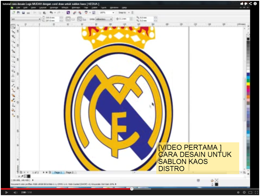Expand the document color profiles arrow
Image resolution: width=260 pixels, height=196 pixels.
[116, 184]
